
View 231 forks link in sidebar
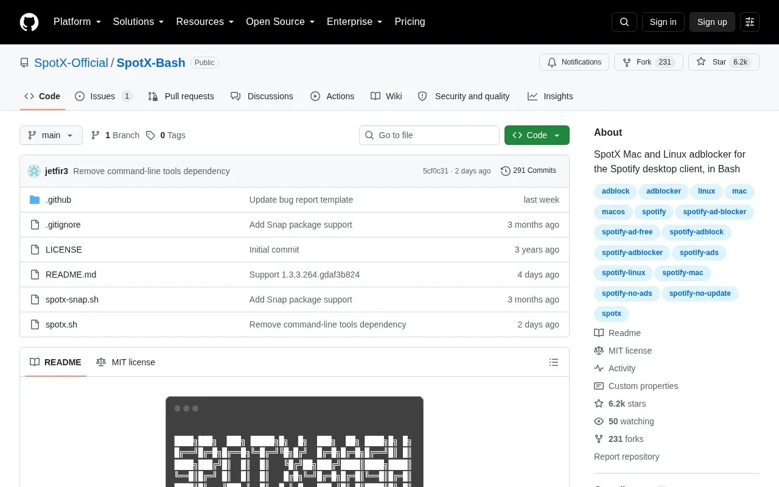[x=618, y=439]
